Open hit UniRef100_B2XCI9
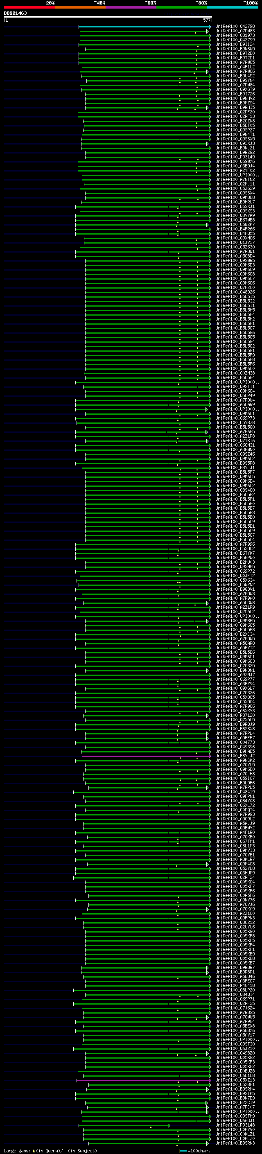The image size is (262, 1154). click(x=235, y=1103)
